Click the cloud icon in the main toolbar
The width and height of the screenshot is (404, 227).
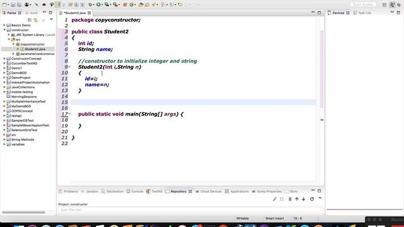coord(44,4)
